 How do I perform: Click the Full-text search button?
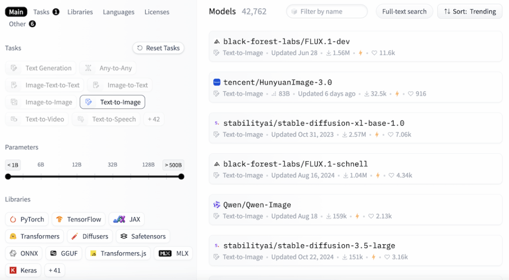(x=404, y=11)
